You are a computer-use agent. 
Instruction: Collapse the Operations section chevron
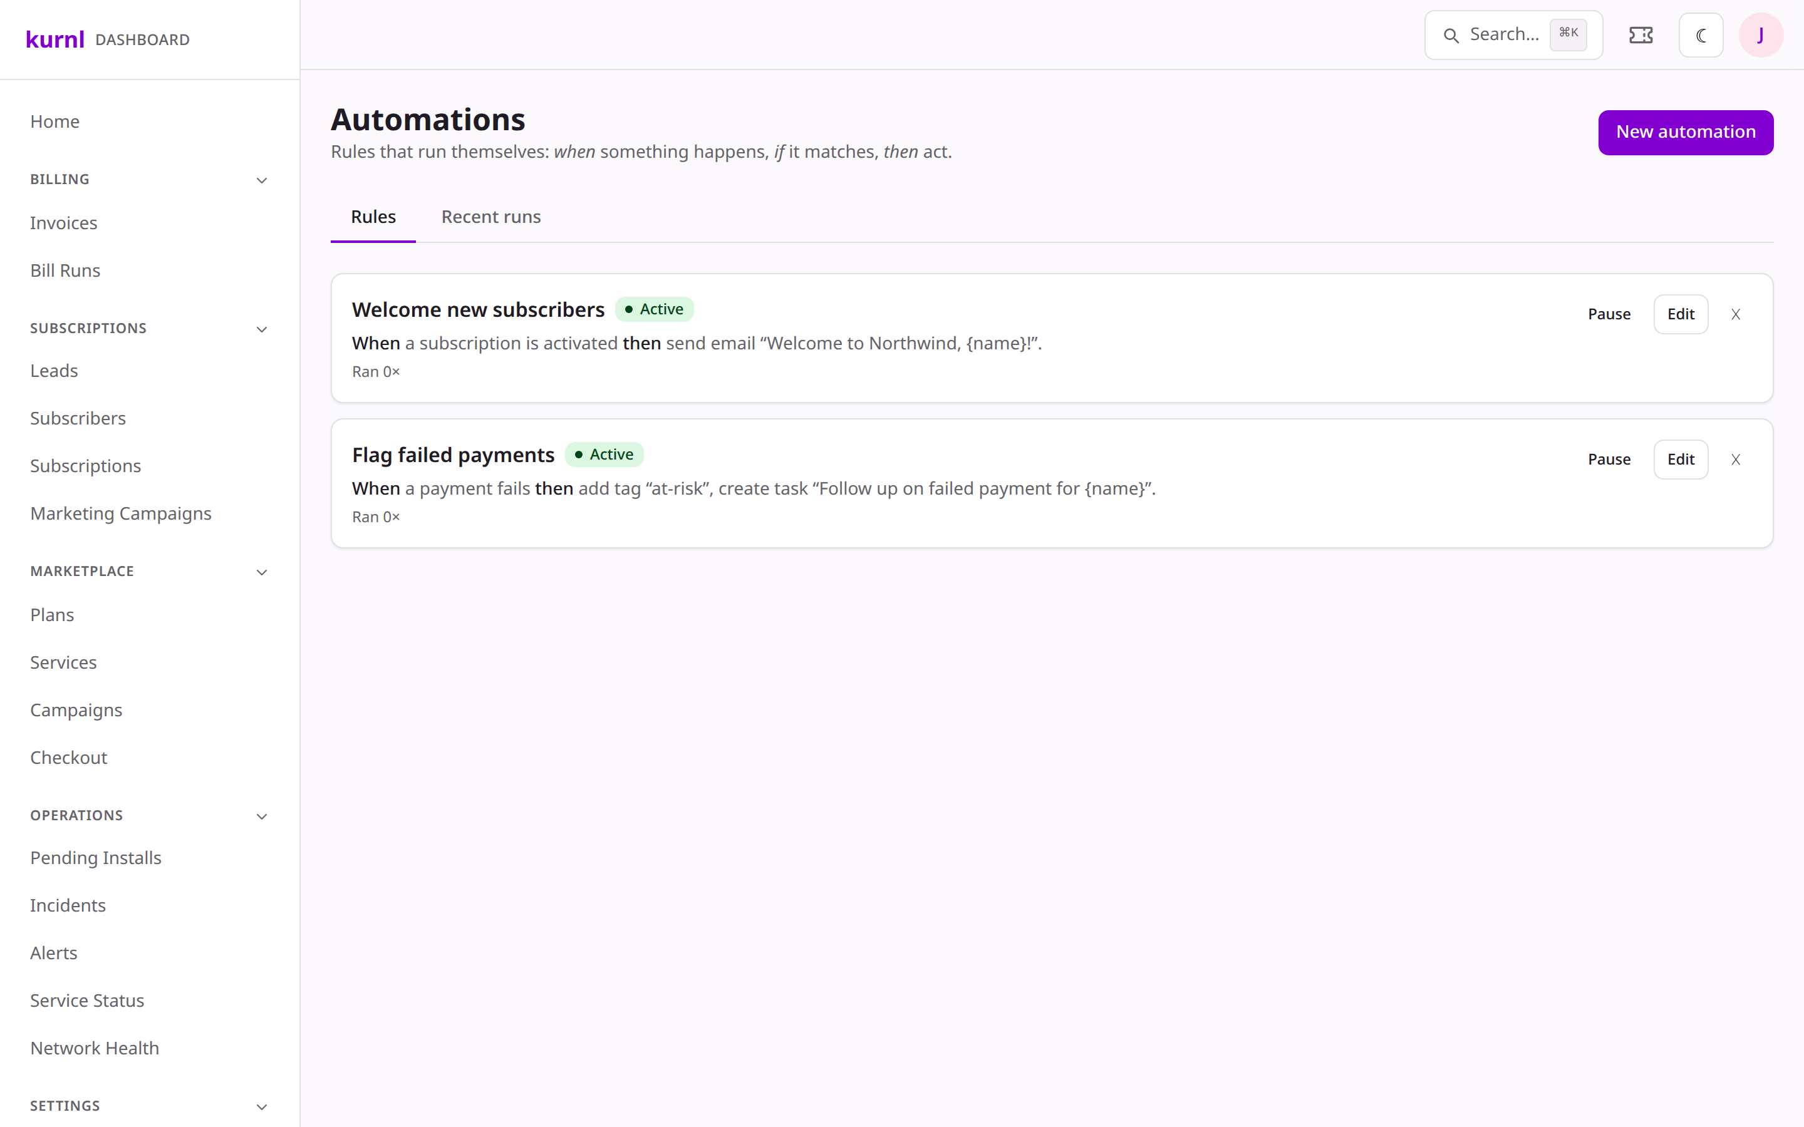point(262,817)
